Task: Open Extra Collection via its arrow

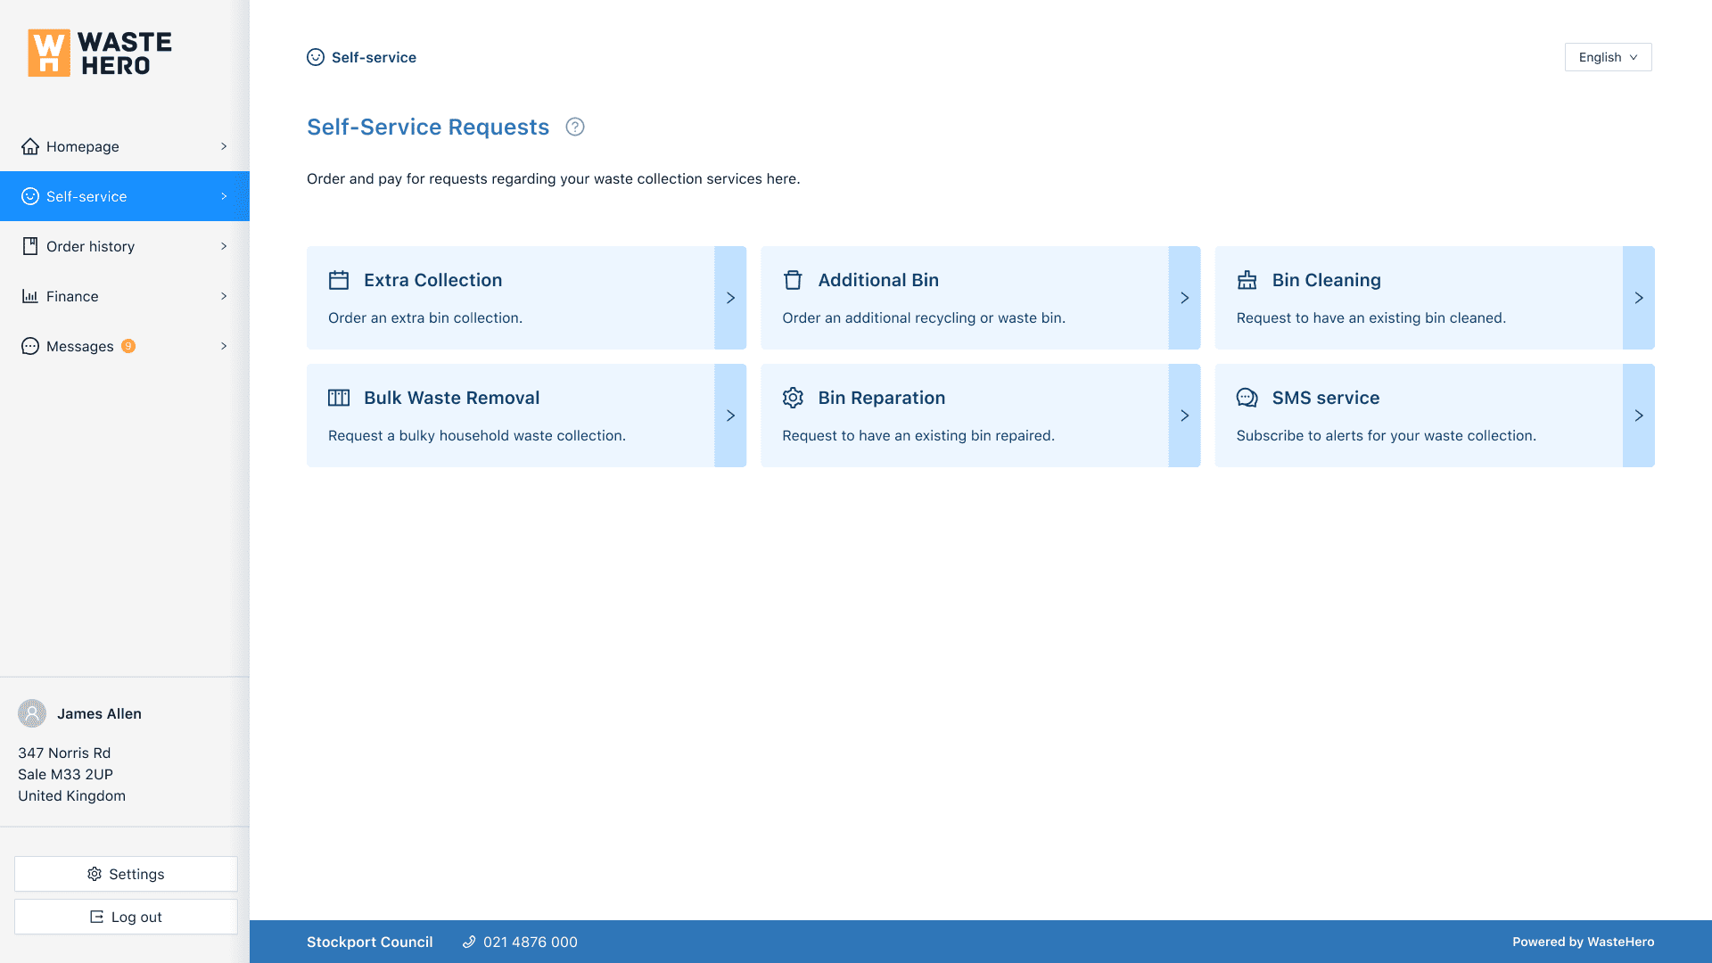Action: pos(730,298)
